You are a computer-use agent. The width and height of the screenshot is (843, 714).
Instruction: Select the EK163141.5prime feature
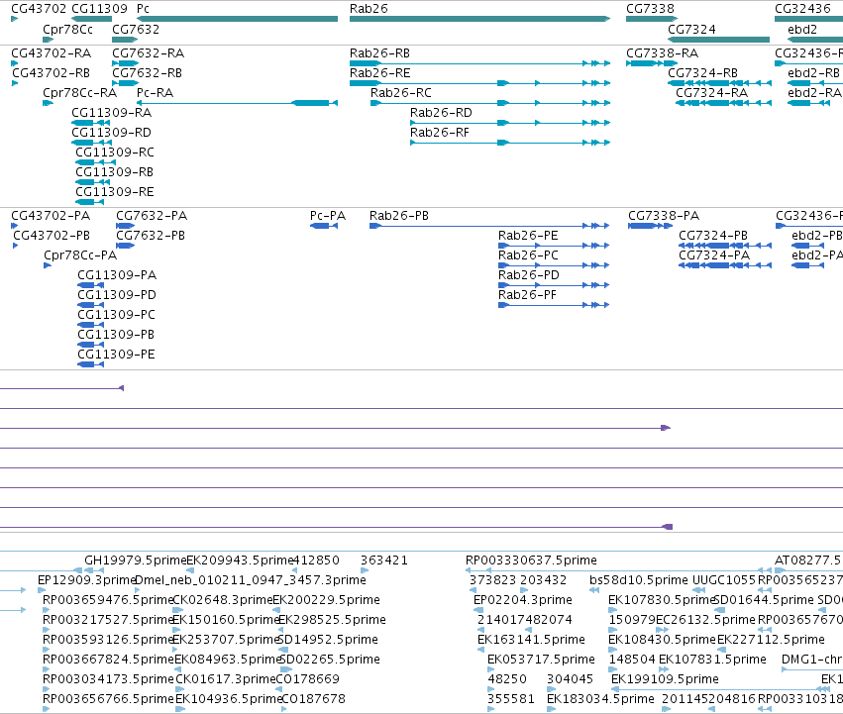[x=531, y=640]
